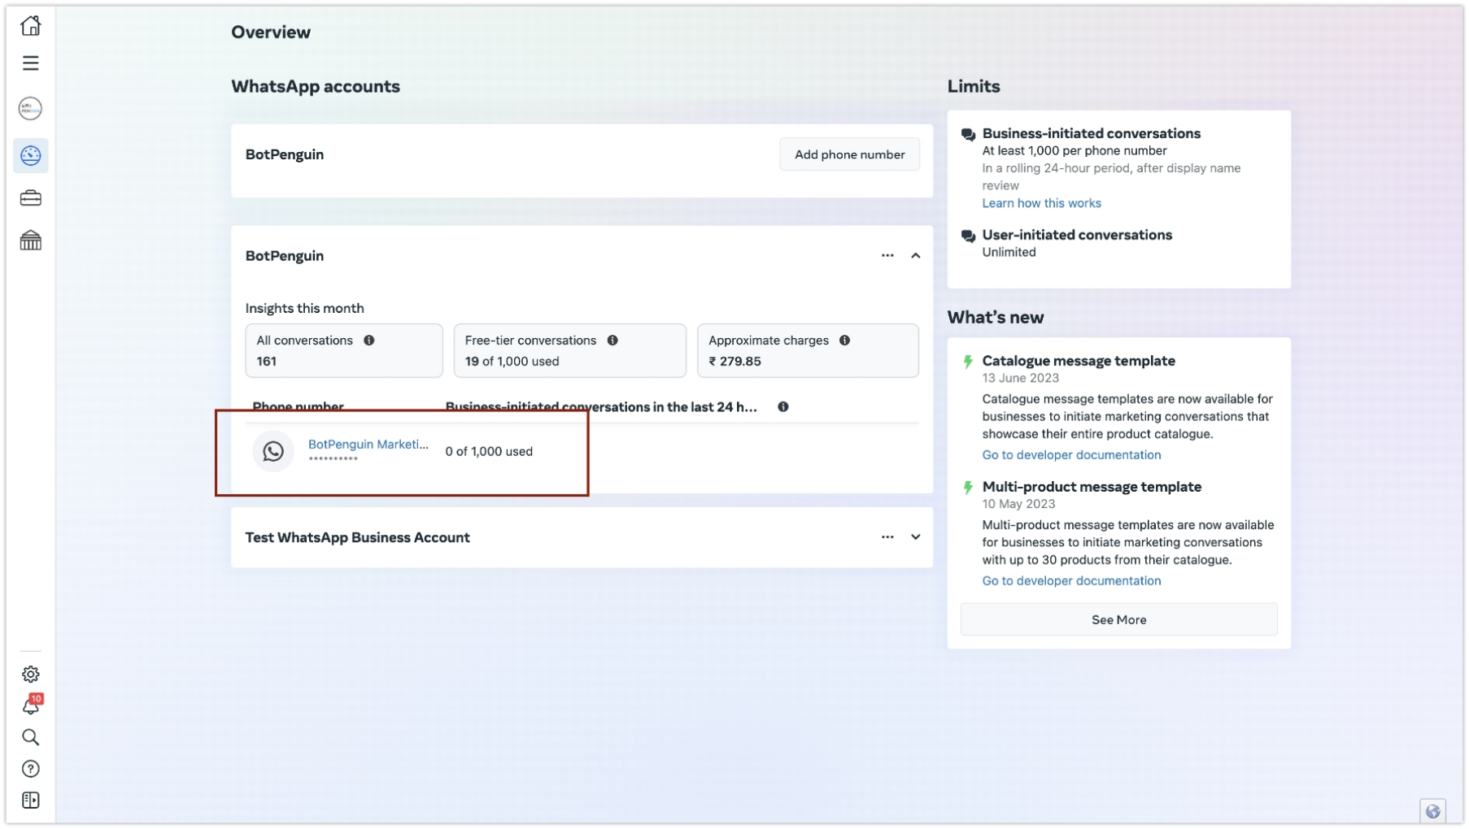Toggle the sidebar panel collapse icon
The image size is (1469, 829).
(x=31, y=801)
